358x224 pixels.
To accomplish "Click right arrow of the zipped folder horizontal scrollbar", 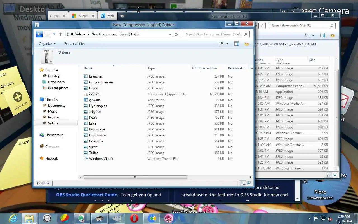I will (251, 177).
